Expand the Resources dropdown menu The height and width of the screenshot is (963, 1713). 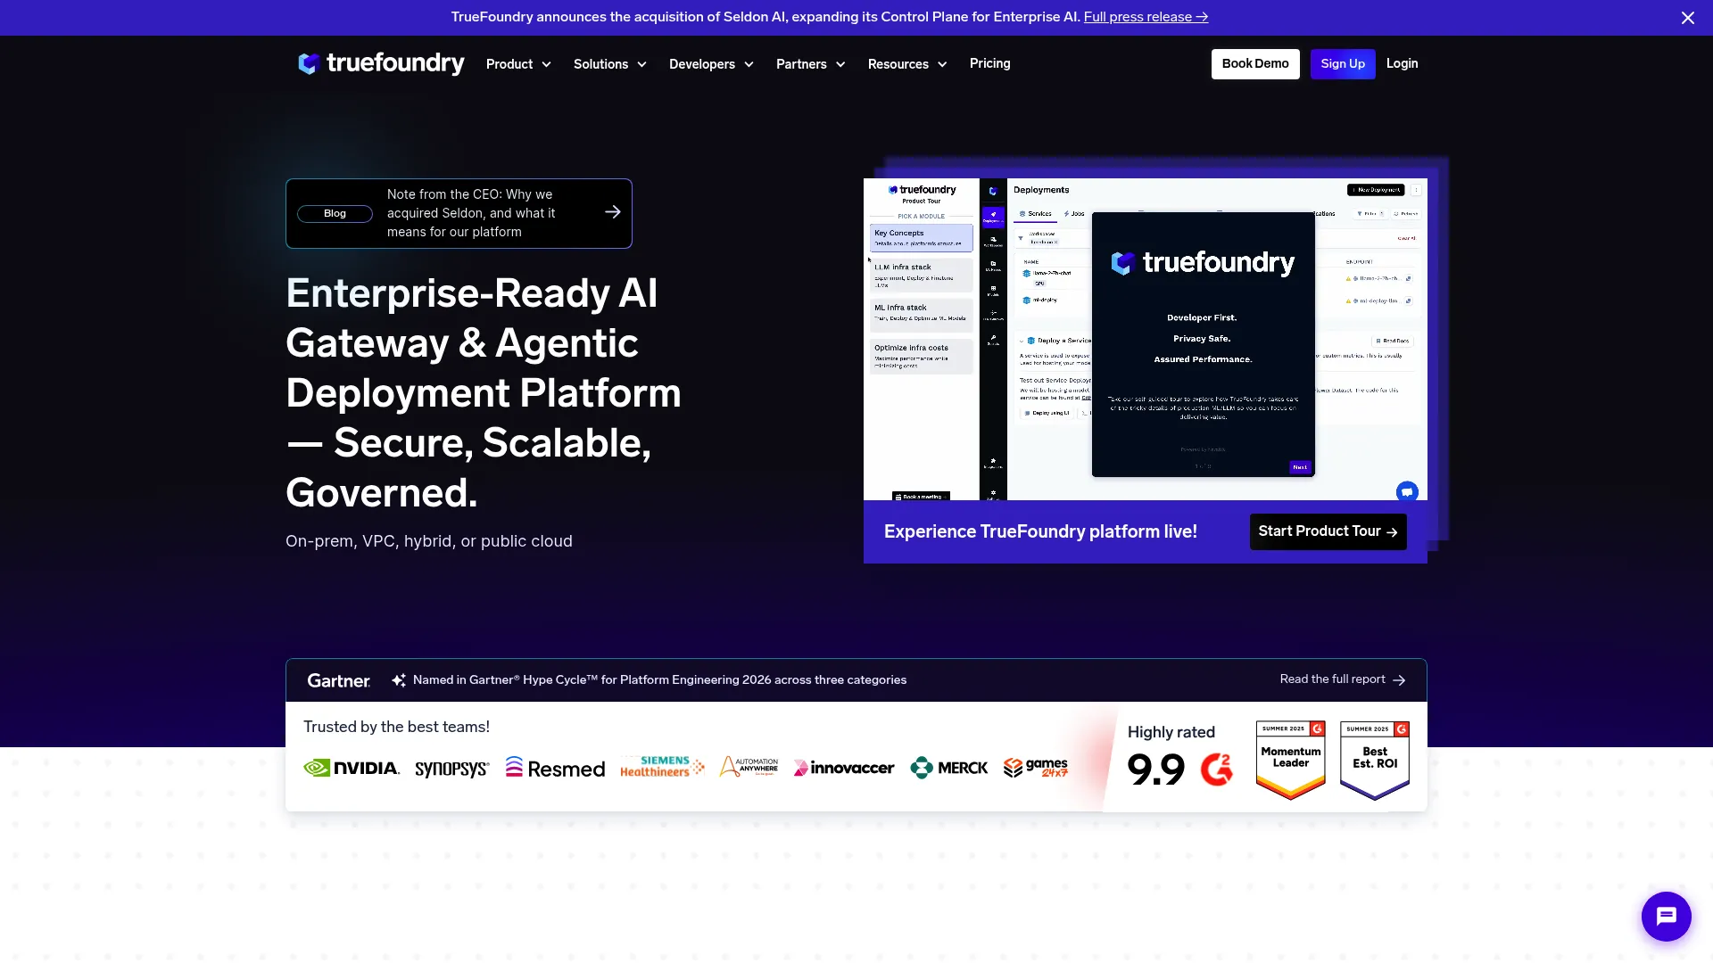point(907,64)
